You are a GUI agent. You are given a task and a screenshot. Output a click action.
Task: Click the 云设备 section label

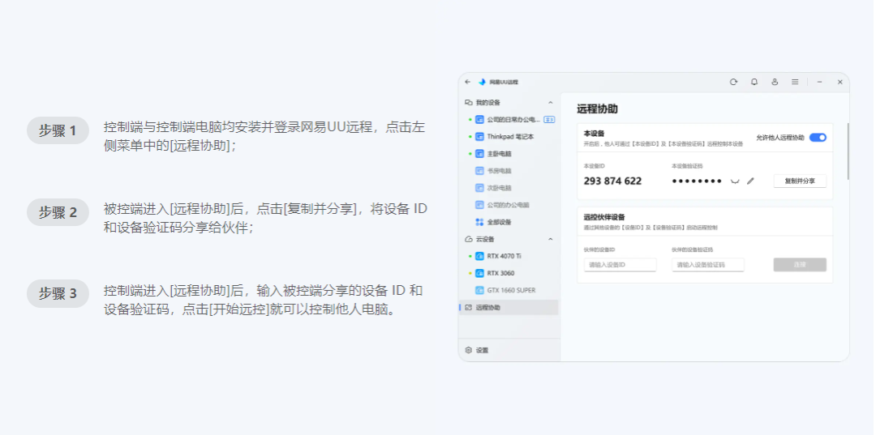click(x=485, y=239)
